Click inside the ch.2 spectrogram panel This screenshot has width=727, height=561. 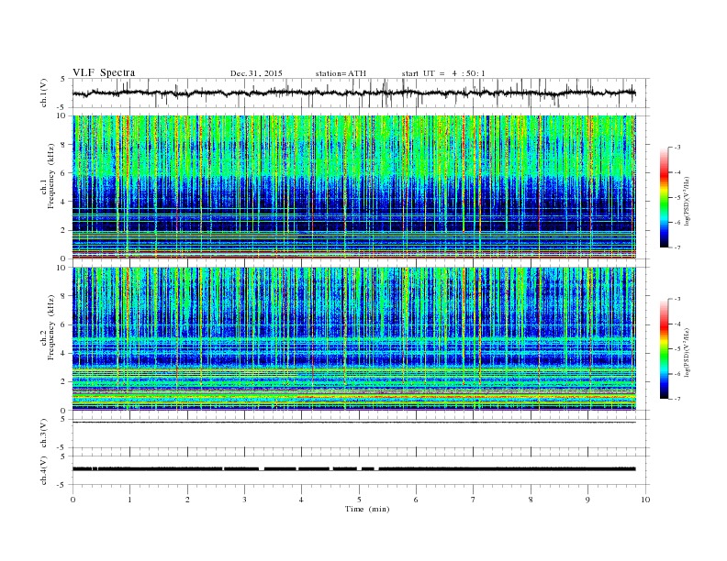tap(353, 339)
